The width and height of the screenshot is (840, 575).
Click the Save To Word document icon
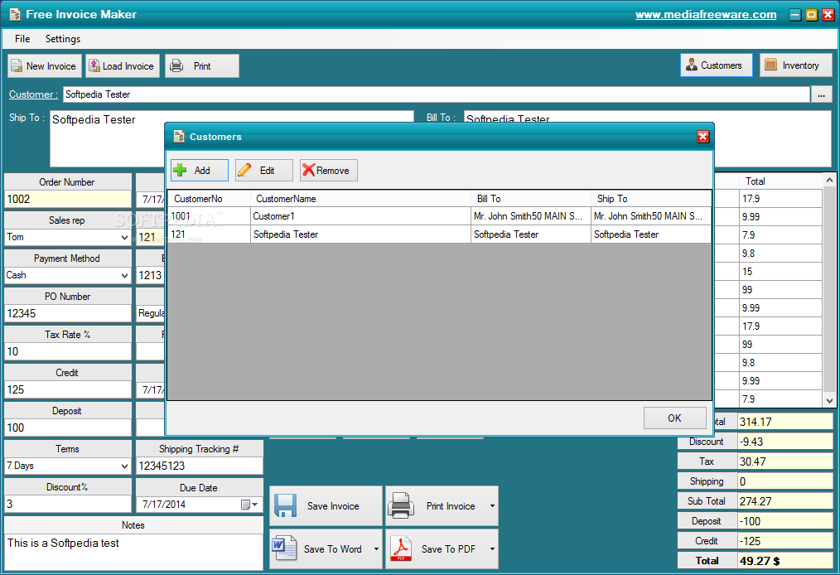click(x=284, y=548)
